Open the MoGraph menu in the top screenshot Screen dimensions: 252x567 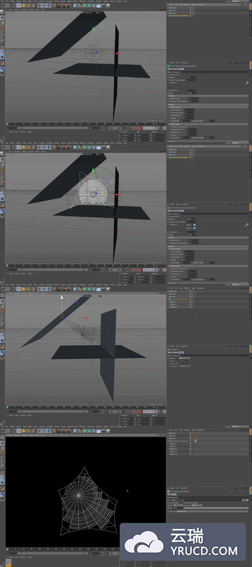tap(82, 1)
